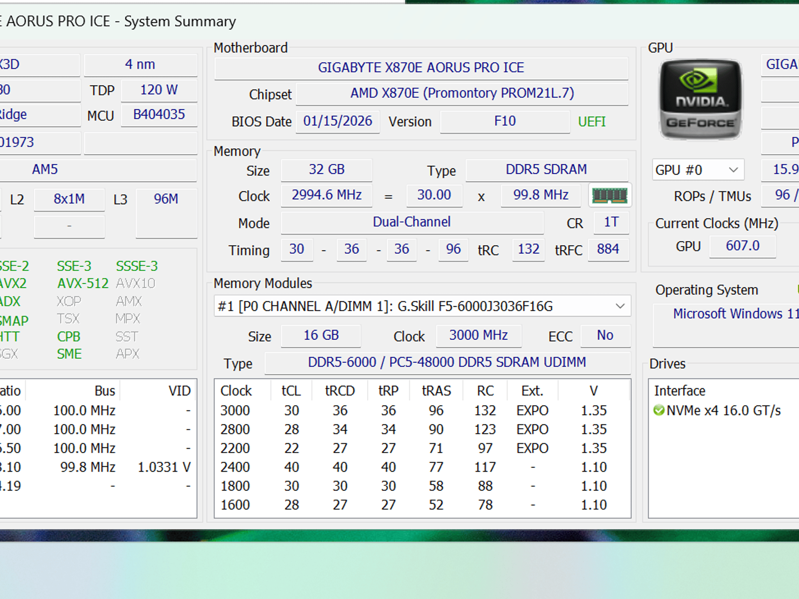The image size is (799, 599).
Task: Click the SME feature label
Action: 69,354
